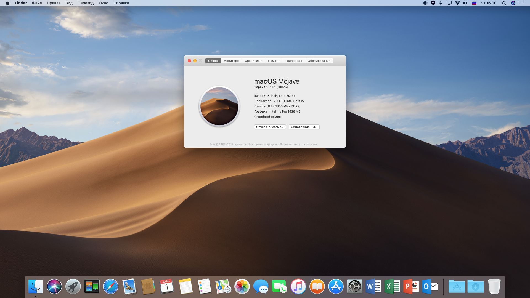This screenshot has height=298, width=530.
Task: Open Wi-Fi status menu
Action: [457, 3]
